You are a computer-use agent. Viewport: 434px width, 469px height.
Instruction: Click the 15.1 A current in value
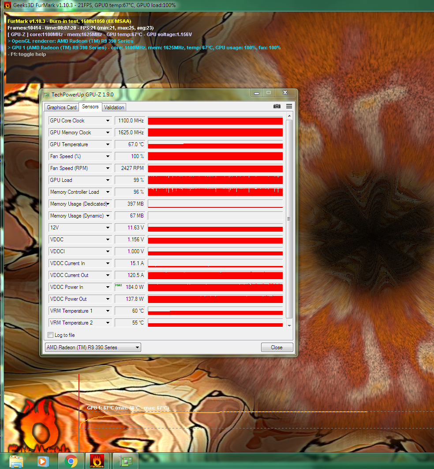(130, 263)
